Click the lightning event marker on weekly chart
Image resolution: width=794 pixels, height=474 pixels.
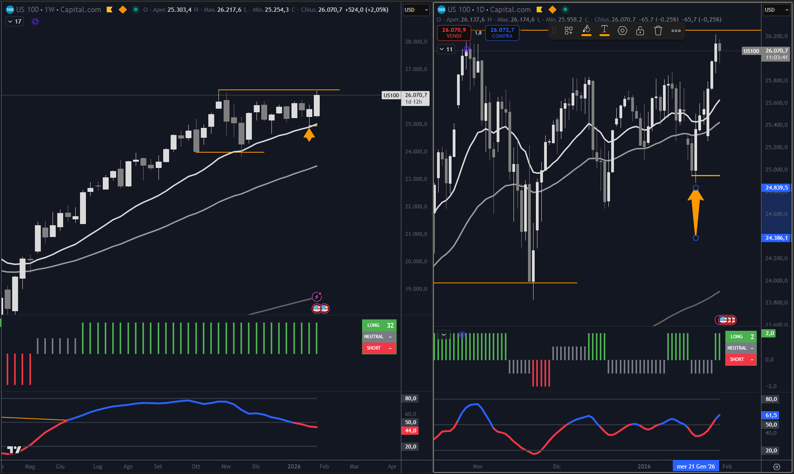coord(317,297)
